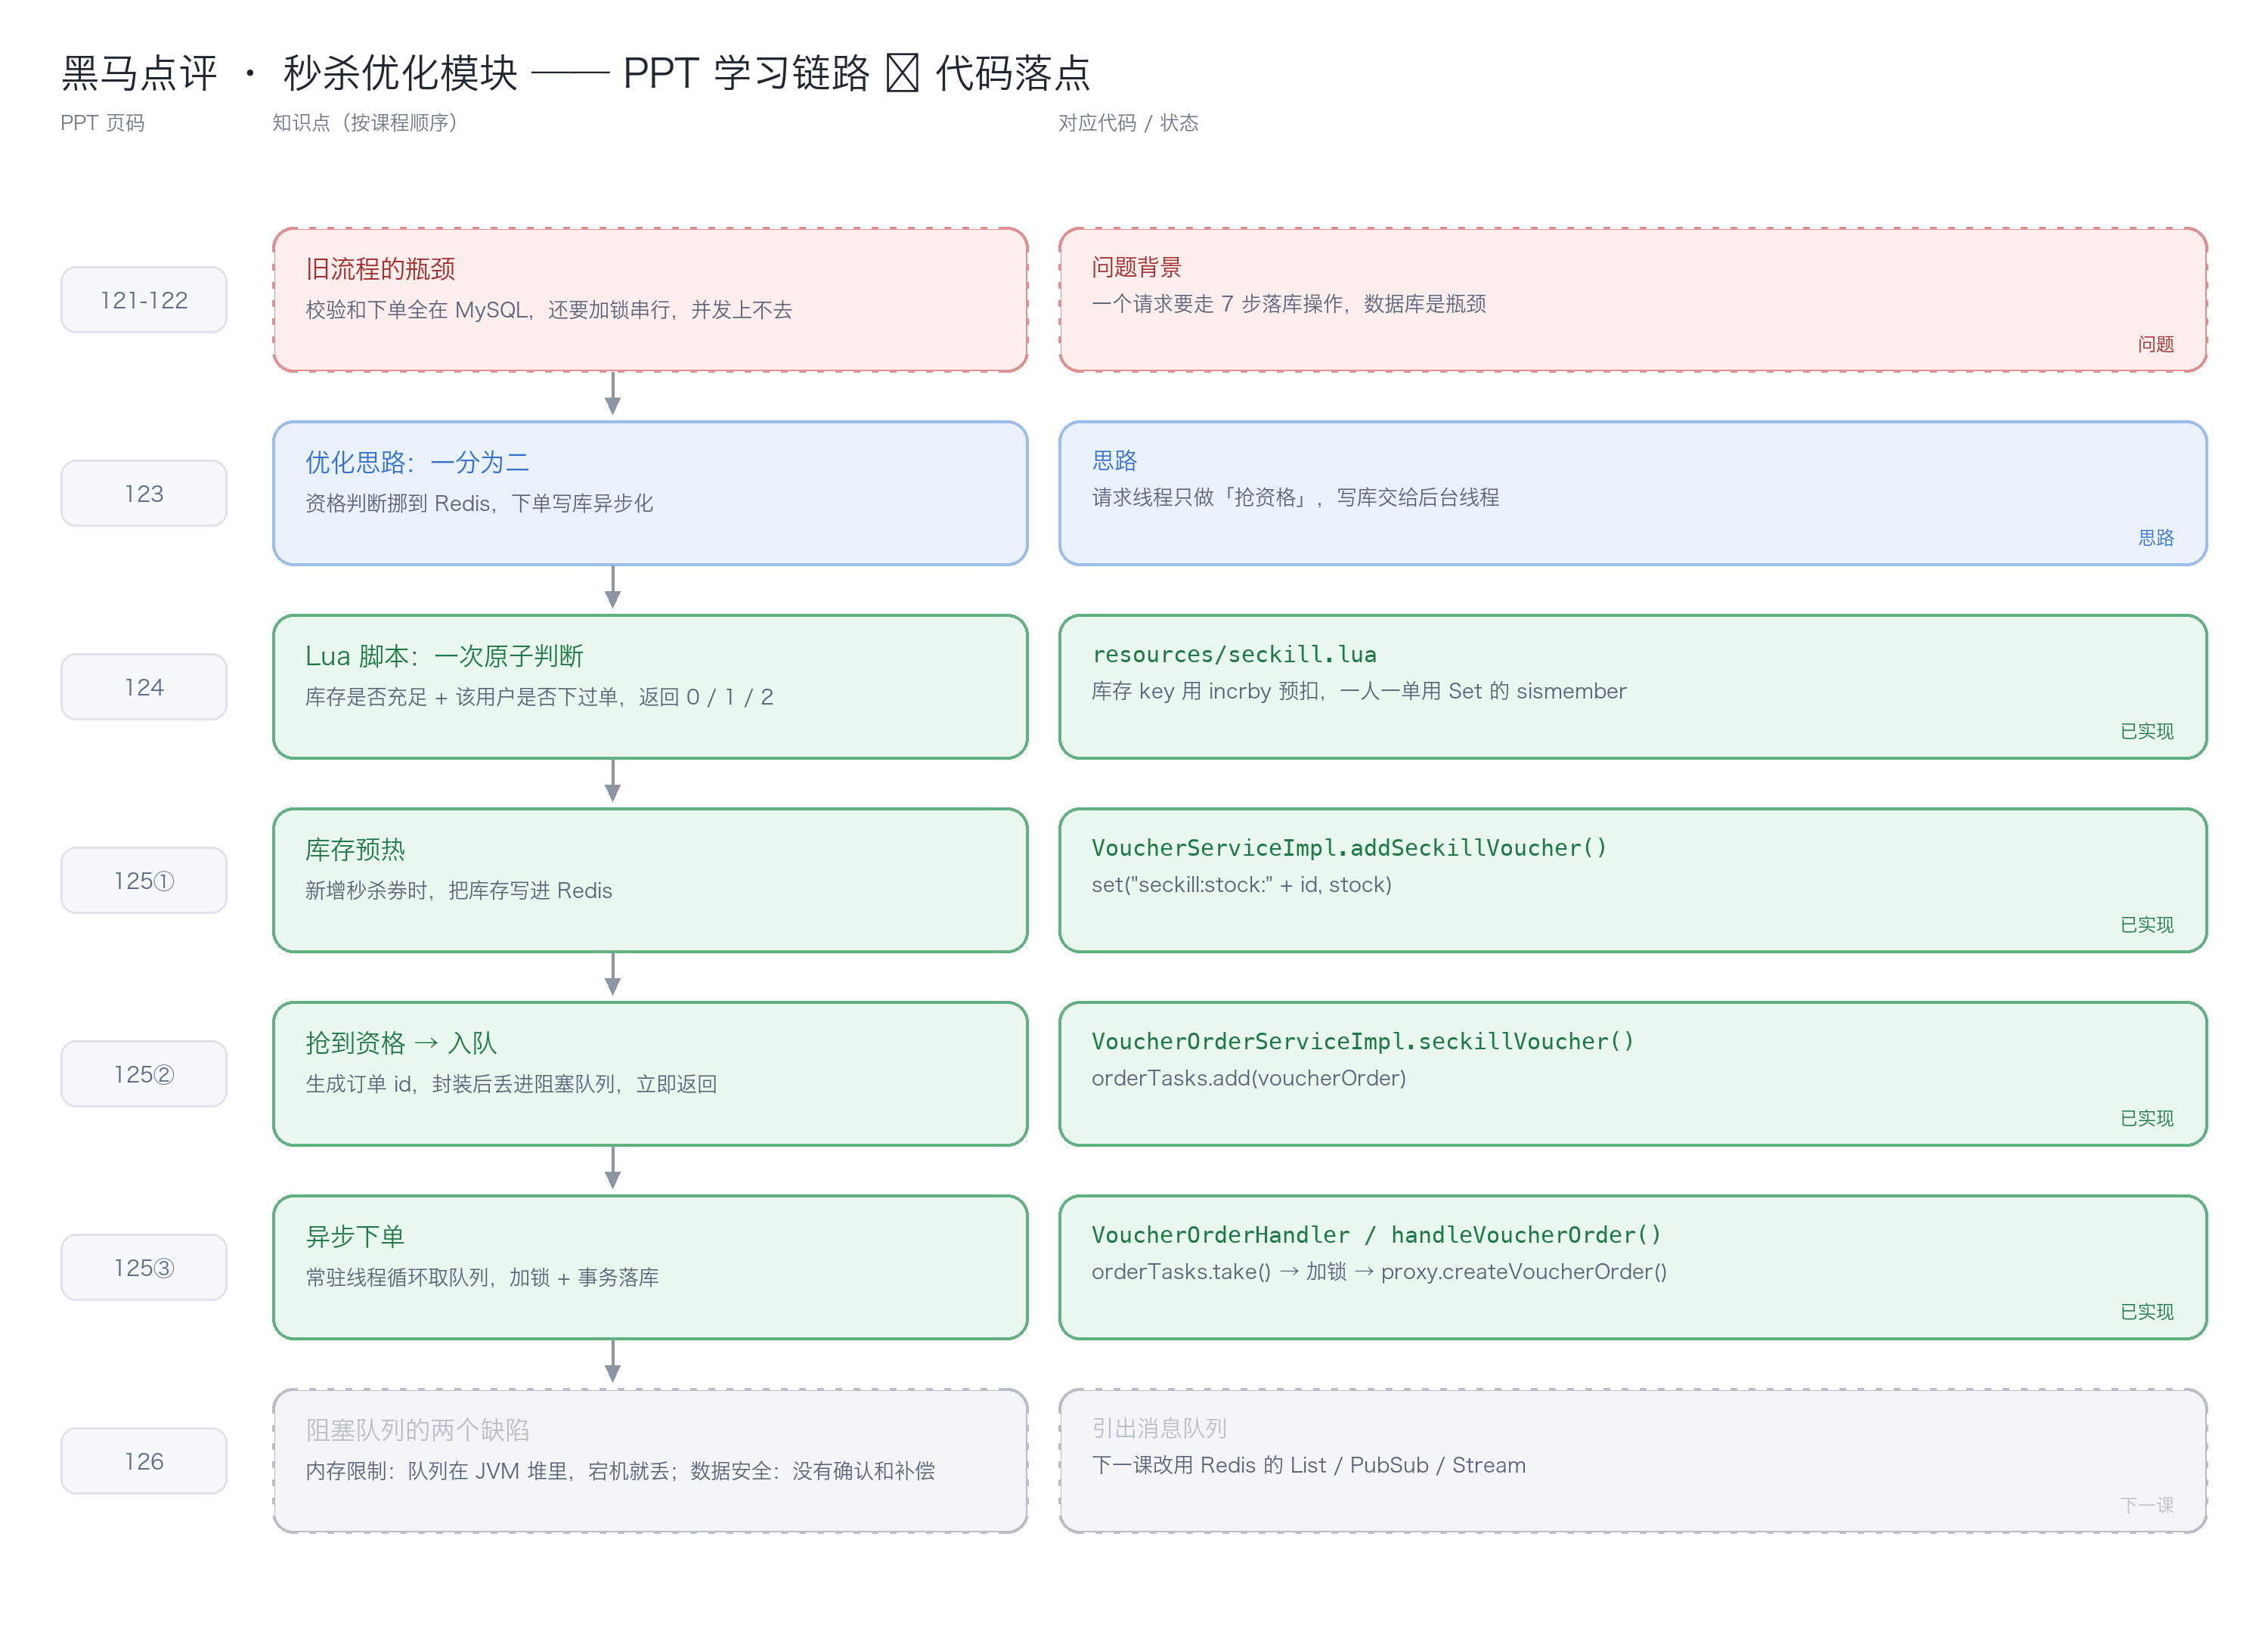Click text 资格判断挪到 Redis，下单写库异步化

click(479, 503)
